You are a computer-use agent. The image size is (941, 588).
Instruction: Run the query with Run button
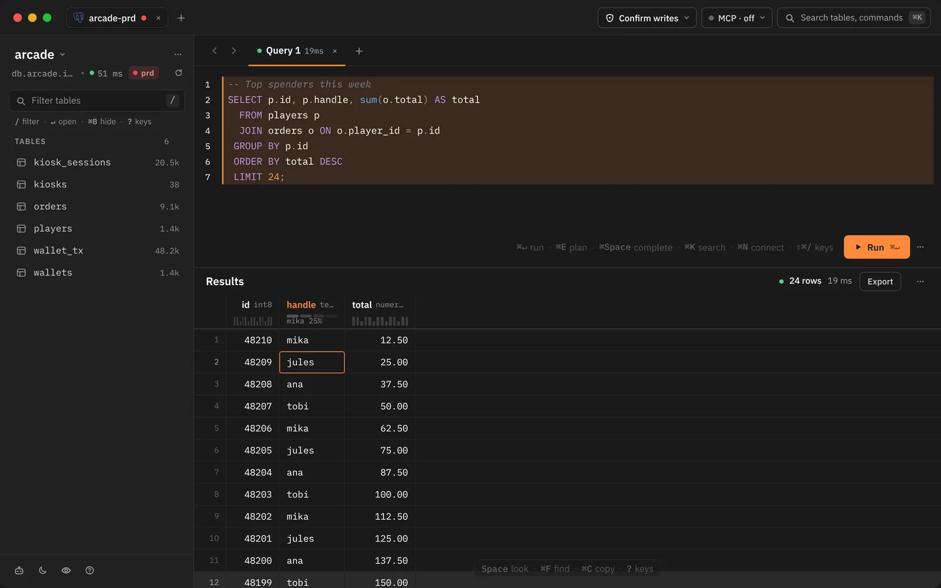point(876,247)
